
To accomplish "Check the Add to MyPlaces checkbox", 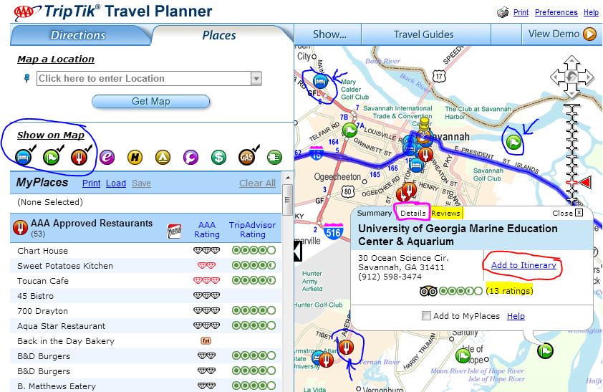I will (x=426, y=316).
